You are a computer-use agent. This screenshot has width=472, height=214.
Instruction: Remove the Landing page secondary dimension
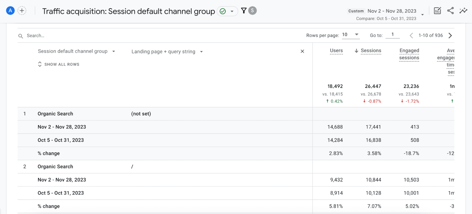(x=302, y=51)
